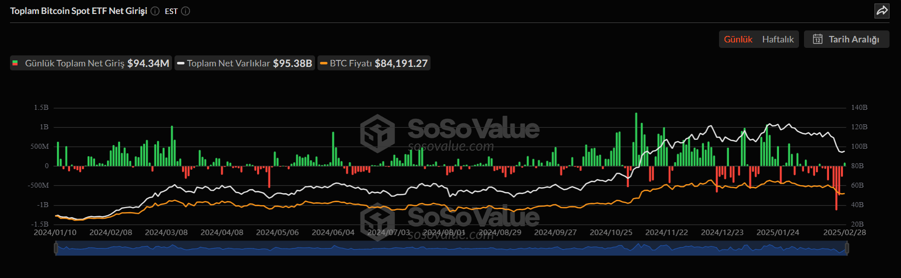Click the middle of the blue range bar
Viewport: 901px width, 278px height.
[451, 248]
